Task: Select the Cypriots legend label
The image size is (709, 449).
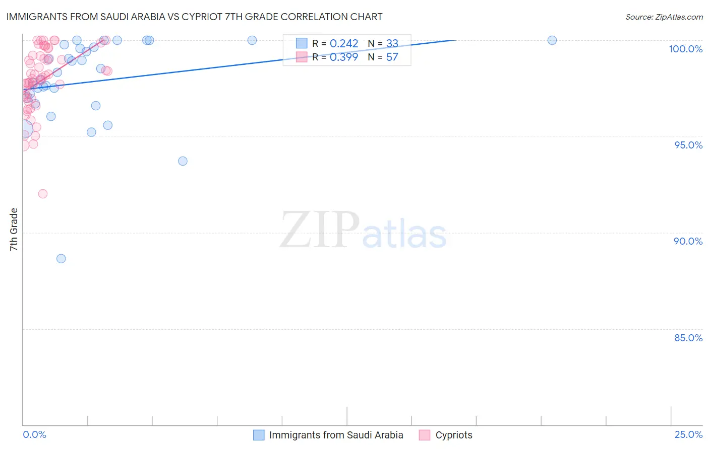Action: pyautogui.click(x=454, y=435)
